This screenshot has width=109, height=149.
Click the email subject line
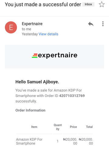43,5
